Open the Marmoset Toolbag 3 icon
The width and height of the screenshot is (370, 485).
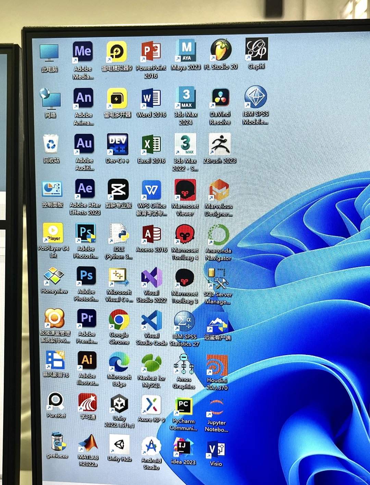(185, 278)
